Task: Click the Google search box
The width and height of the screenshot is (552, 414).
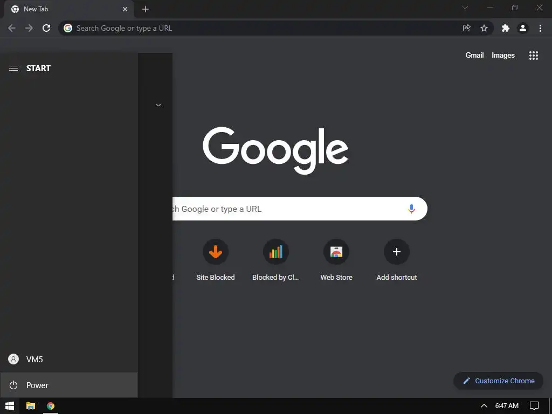Action: 299,209
